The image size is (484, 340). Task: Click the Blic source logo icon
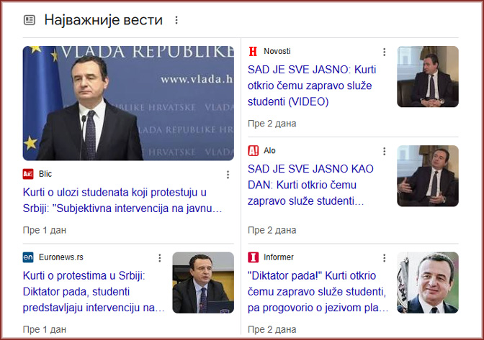point(29,174)
